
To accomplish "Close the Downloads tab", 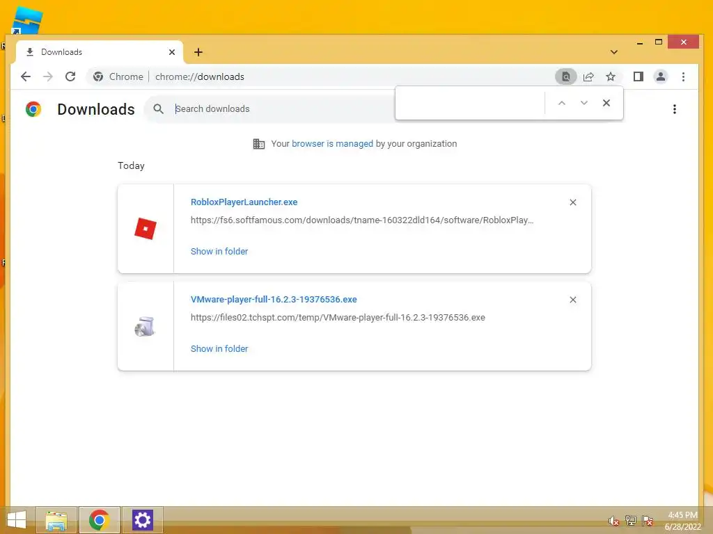I will pyautogui.click(x=172, y=52).
